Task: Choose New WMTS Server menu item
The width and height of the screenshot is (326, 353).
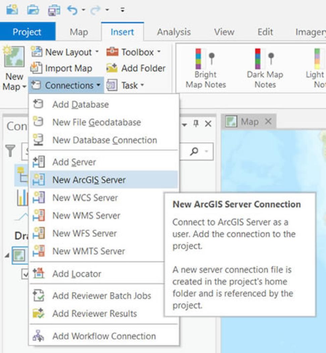Action: (x=97, y=251)
